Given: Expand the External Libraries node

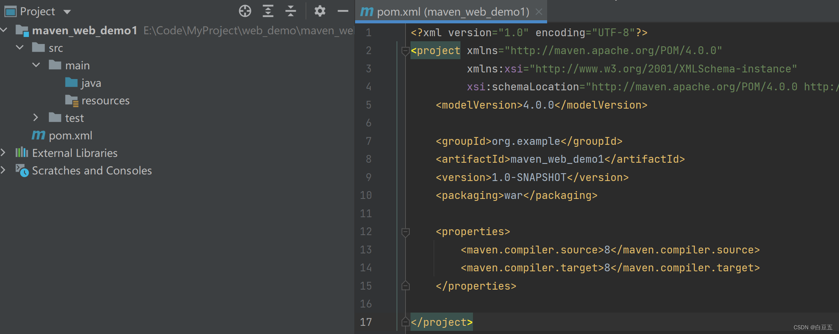Looking at the screenshot, I should (3, 153).
